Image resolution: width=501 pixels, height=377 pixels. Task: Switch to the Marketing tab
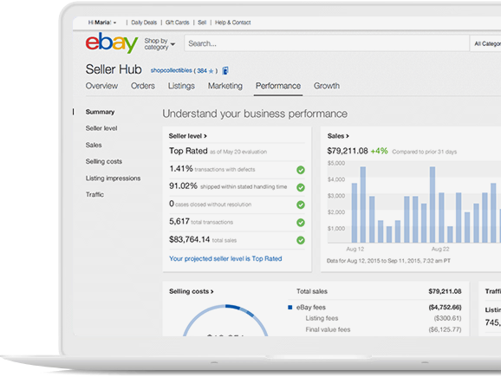[x=225, y=86]
